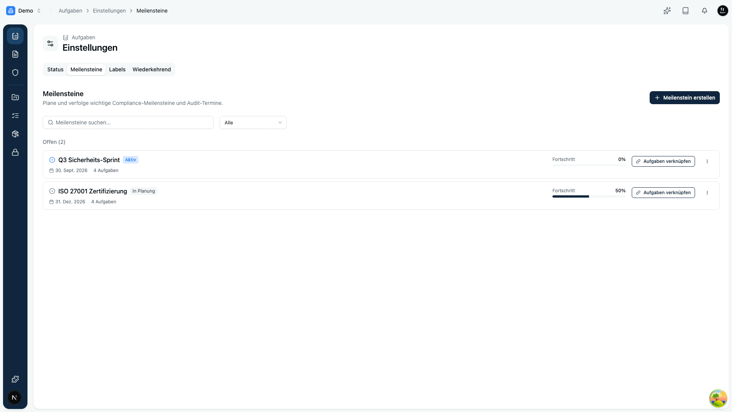Viewport: 732px width, 412px height.
Task: Open the Alle filter dropdown
Action: (x=253, y=122)
